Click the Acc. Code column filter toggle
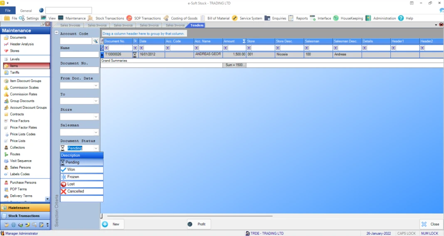 pyautogui.click(x=168, y=48)
